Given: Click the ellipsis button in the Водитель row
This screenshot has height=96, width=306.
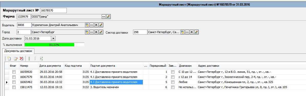Looking at the screenshot, I should pyautogui.click(x=92, y=25).
